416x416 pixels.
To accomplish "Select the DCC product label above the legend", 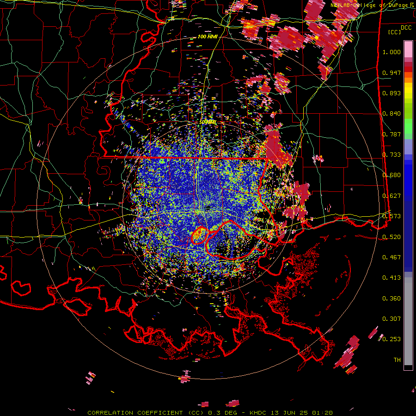I will click(406, 28).
